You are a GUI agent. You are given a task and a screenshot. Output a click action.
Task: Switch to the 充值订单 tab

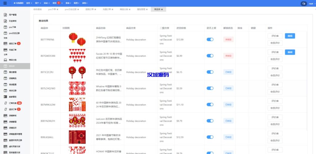(x=107, y=9)
